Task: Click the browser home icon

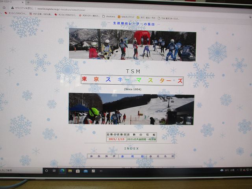Action: coord(4,7)
